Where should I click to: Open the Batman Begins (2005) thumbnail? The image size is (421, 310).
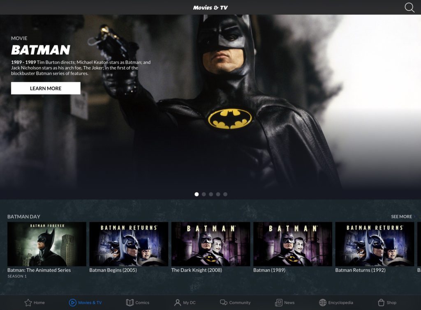coord(129,244)
